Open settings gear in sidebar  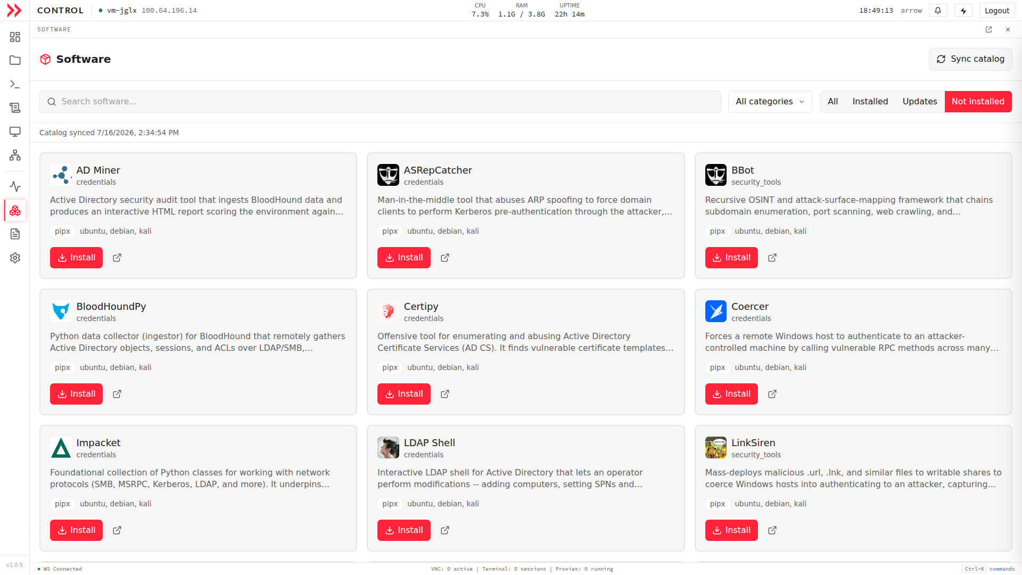(x=15, y=258)
